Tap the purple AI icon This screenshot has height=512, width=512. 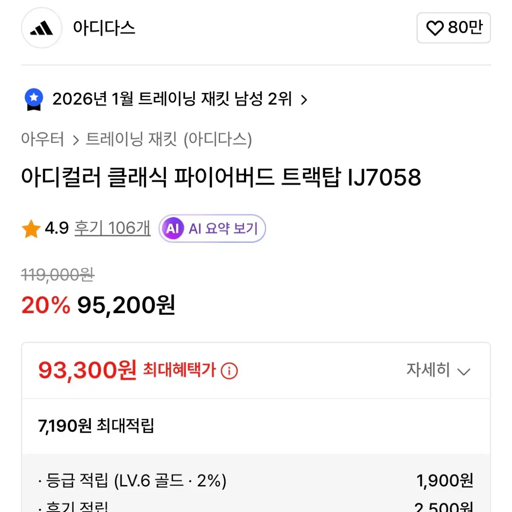[172, 229]
